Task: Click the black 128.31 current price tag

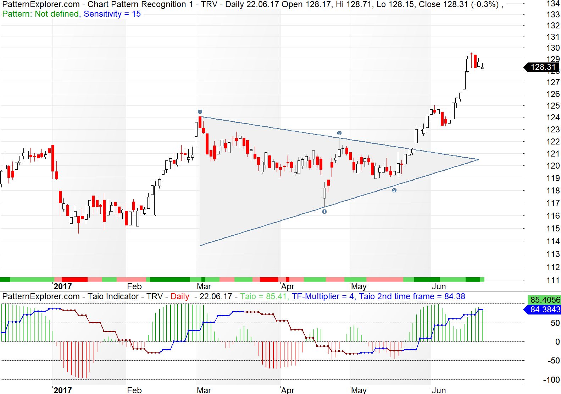Action: pyautogui.click(x=542, y=67)
